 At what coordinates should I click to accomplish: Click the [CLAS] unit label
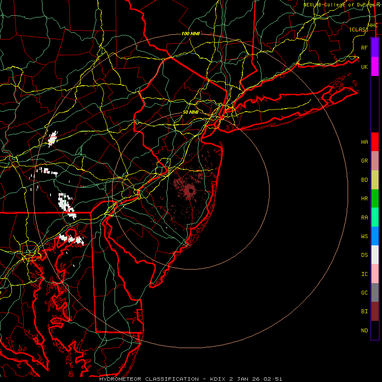[x=358, y=29]
